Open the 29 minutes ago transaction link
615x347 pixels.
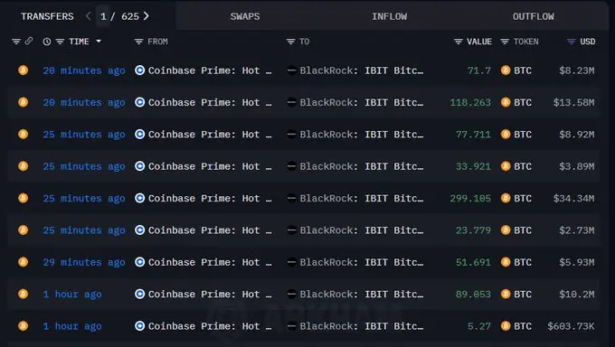pyautogui.click(x=84, y=262)
